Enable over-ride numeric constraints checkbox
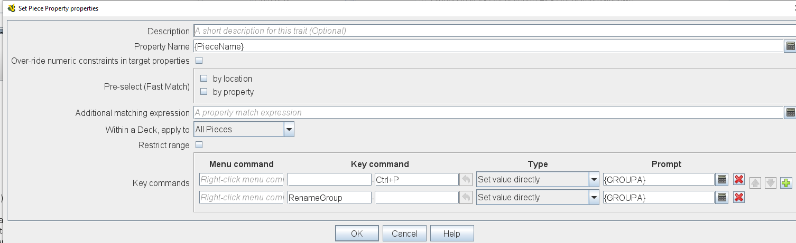 (x=199, y=61)
